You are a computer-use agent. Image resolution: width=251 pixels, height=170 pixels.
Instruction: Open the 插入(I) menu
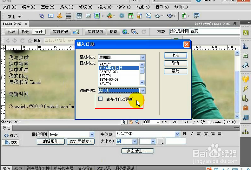[67, 7]
